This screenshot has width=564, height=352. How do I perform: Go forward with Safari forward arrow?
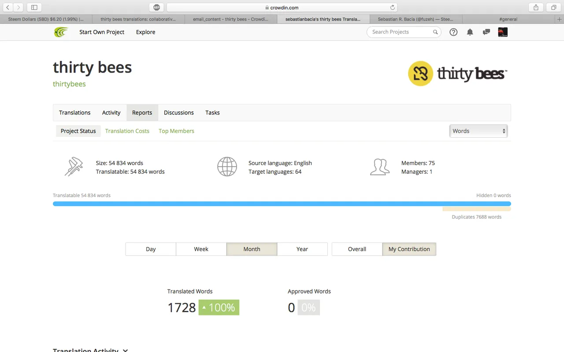19,7
